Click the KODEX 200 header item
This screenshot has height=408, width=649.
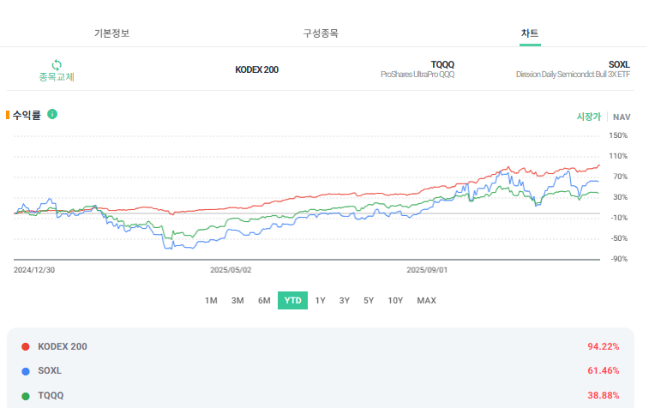point(256,69)
